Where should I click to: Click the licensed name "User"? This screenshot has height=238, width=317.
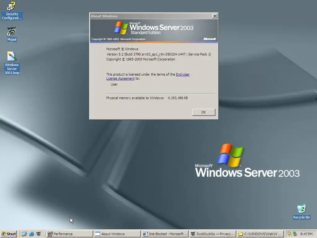coord(114,84)
